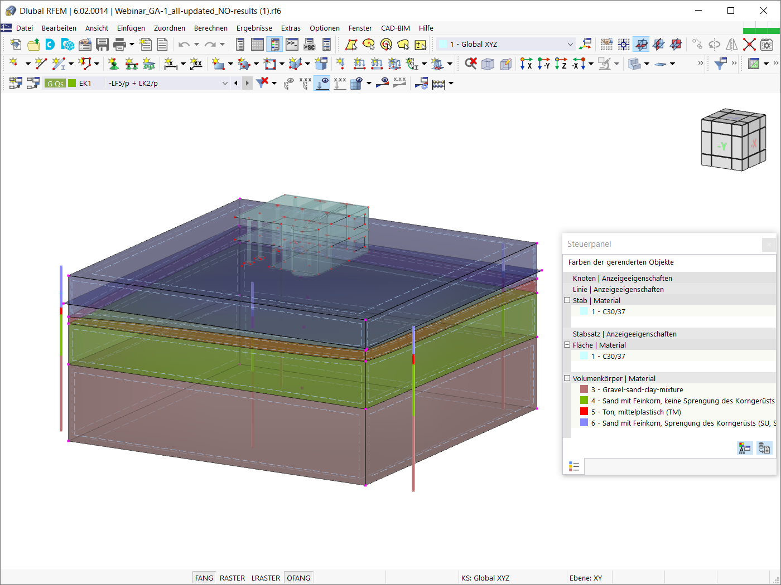Close the Steuerpanel panel

pos(769,244)
